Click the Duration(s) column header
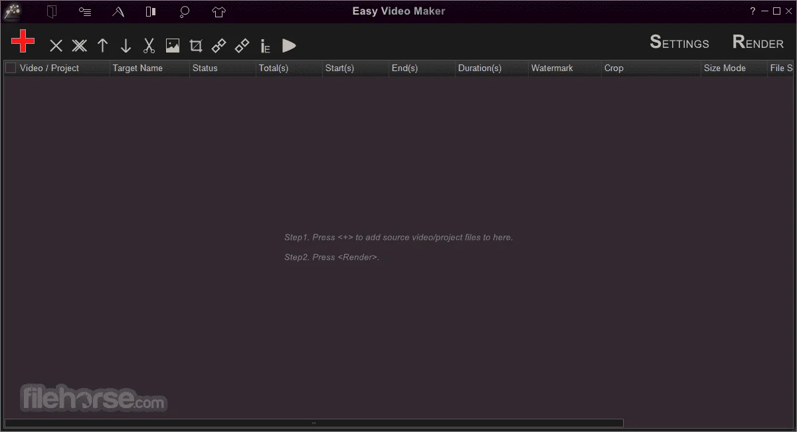797x432 pixels. pyautogui.click(x=491, y=68)
